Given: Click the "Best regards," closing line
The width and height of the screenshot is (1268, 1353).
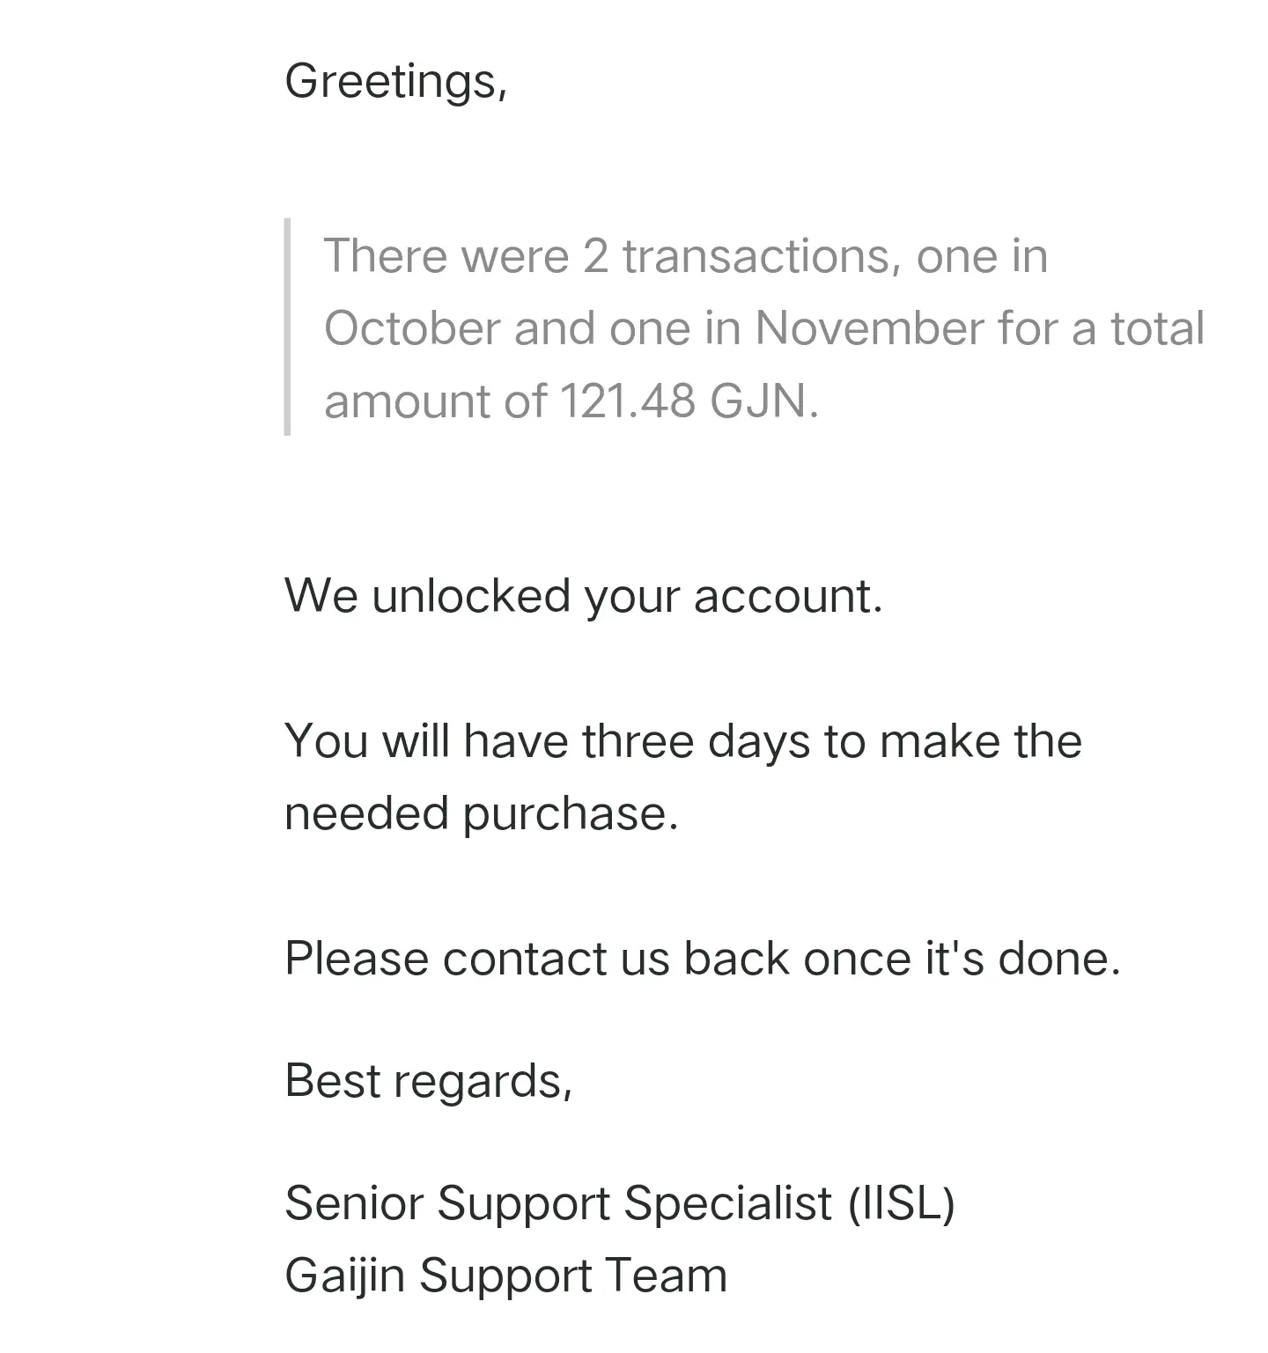Looking at the screenshot, I should click(x=429, y=1083).
